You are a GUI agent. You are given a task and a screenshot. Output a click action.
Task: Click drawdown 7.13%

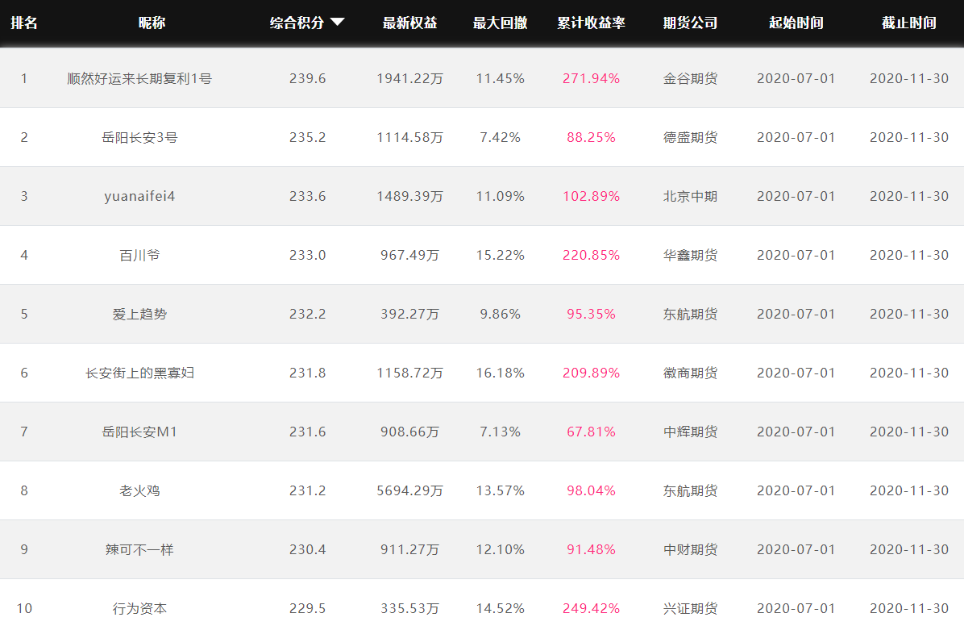pyautogui.click(x=500, y=432)
